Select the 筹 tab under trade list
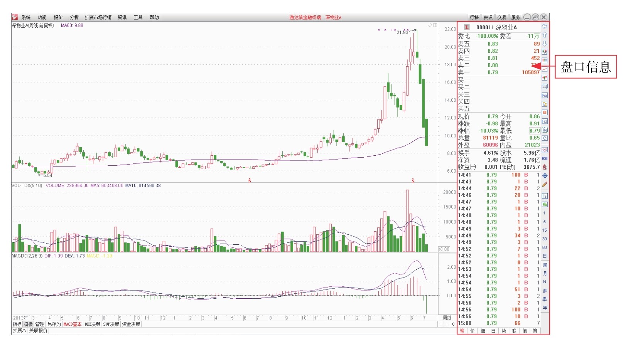Screen dimensions: 626x338 click(535, 331)
